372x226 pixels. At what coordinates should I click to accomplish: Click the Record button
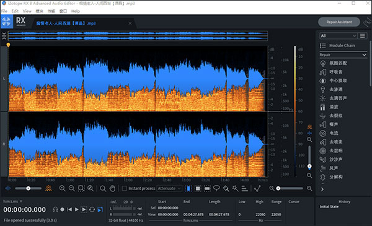62,209
